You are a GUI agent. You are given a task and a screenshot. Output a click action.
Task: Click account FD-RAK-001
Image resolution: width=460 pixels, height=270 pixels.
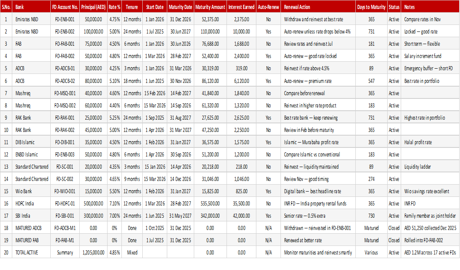(65, 118)
